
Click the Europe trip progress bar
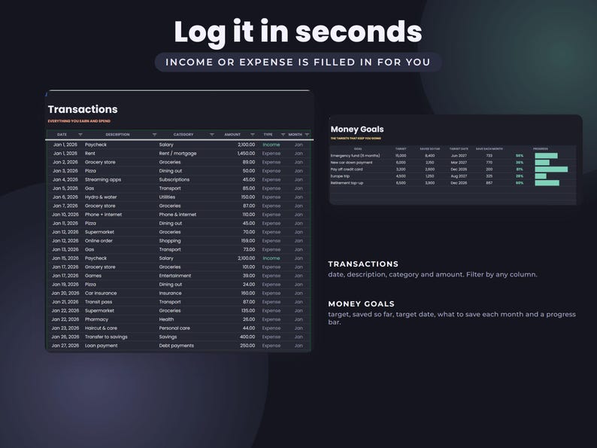(x=541, y=176)
